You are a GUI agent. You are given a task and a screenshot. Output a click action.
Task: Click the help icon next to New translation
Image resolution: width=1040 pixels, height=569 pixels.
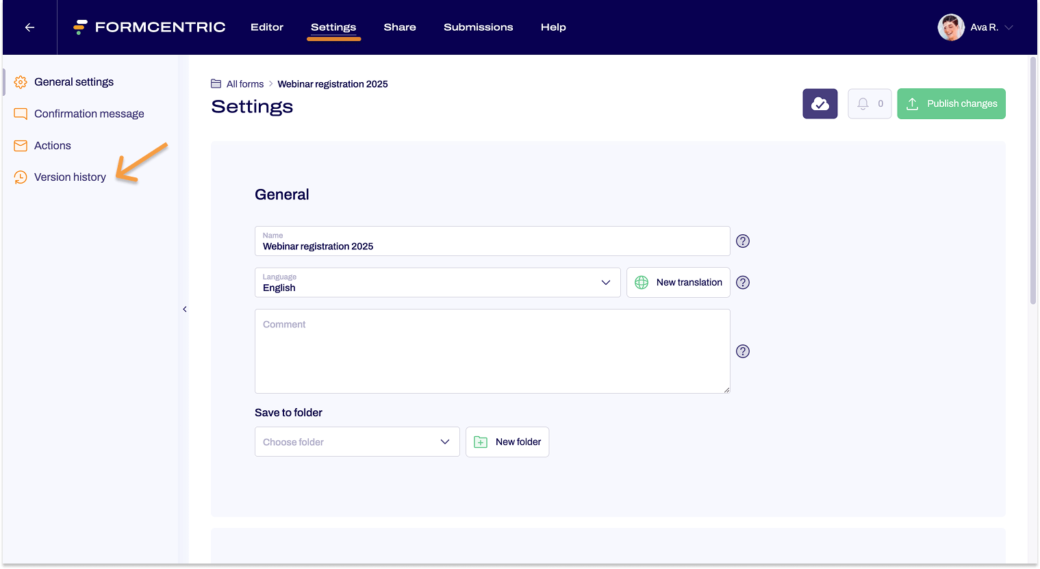coord(743,282)
